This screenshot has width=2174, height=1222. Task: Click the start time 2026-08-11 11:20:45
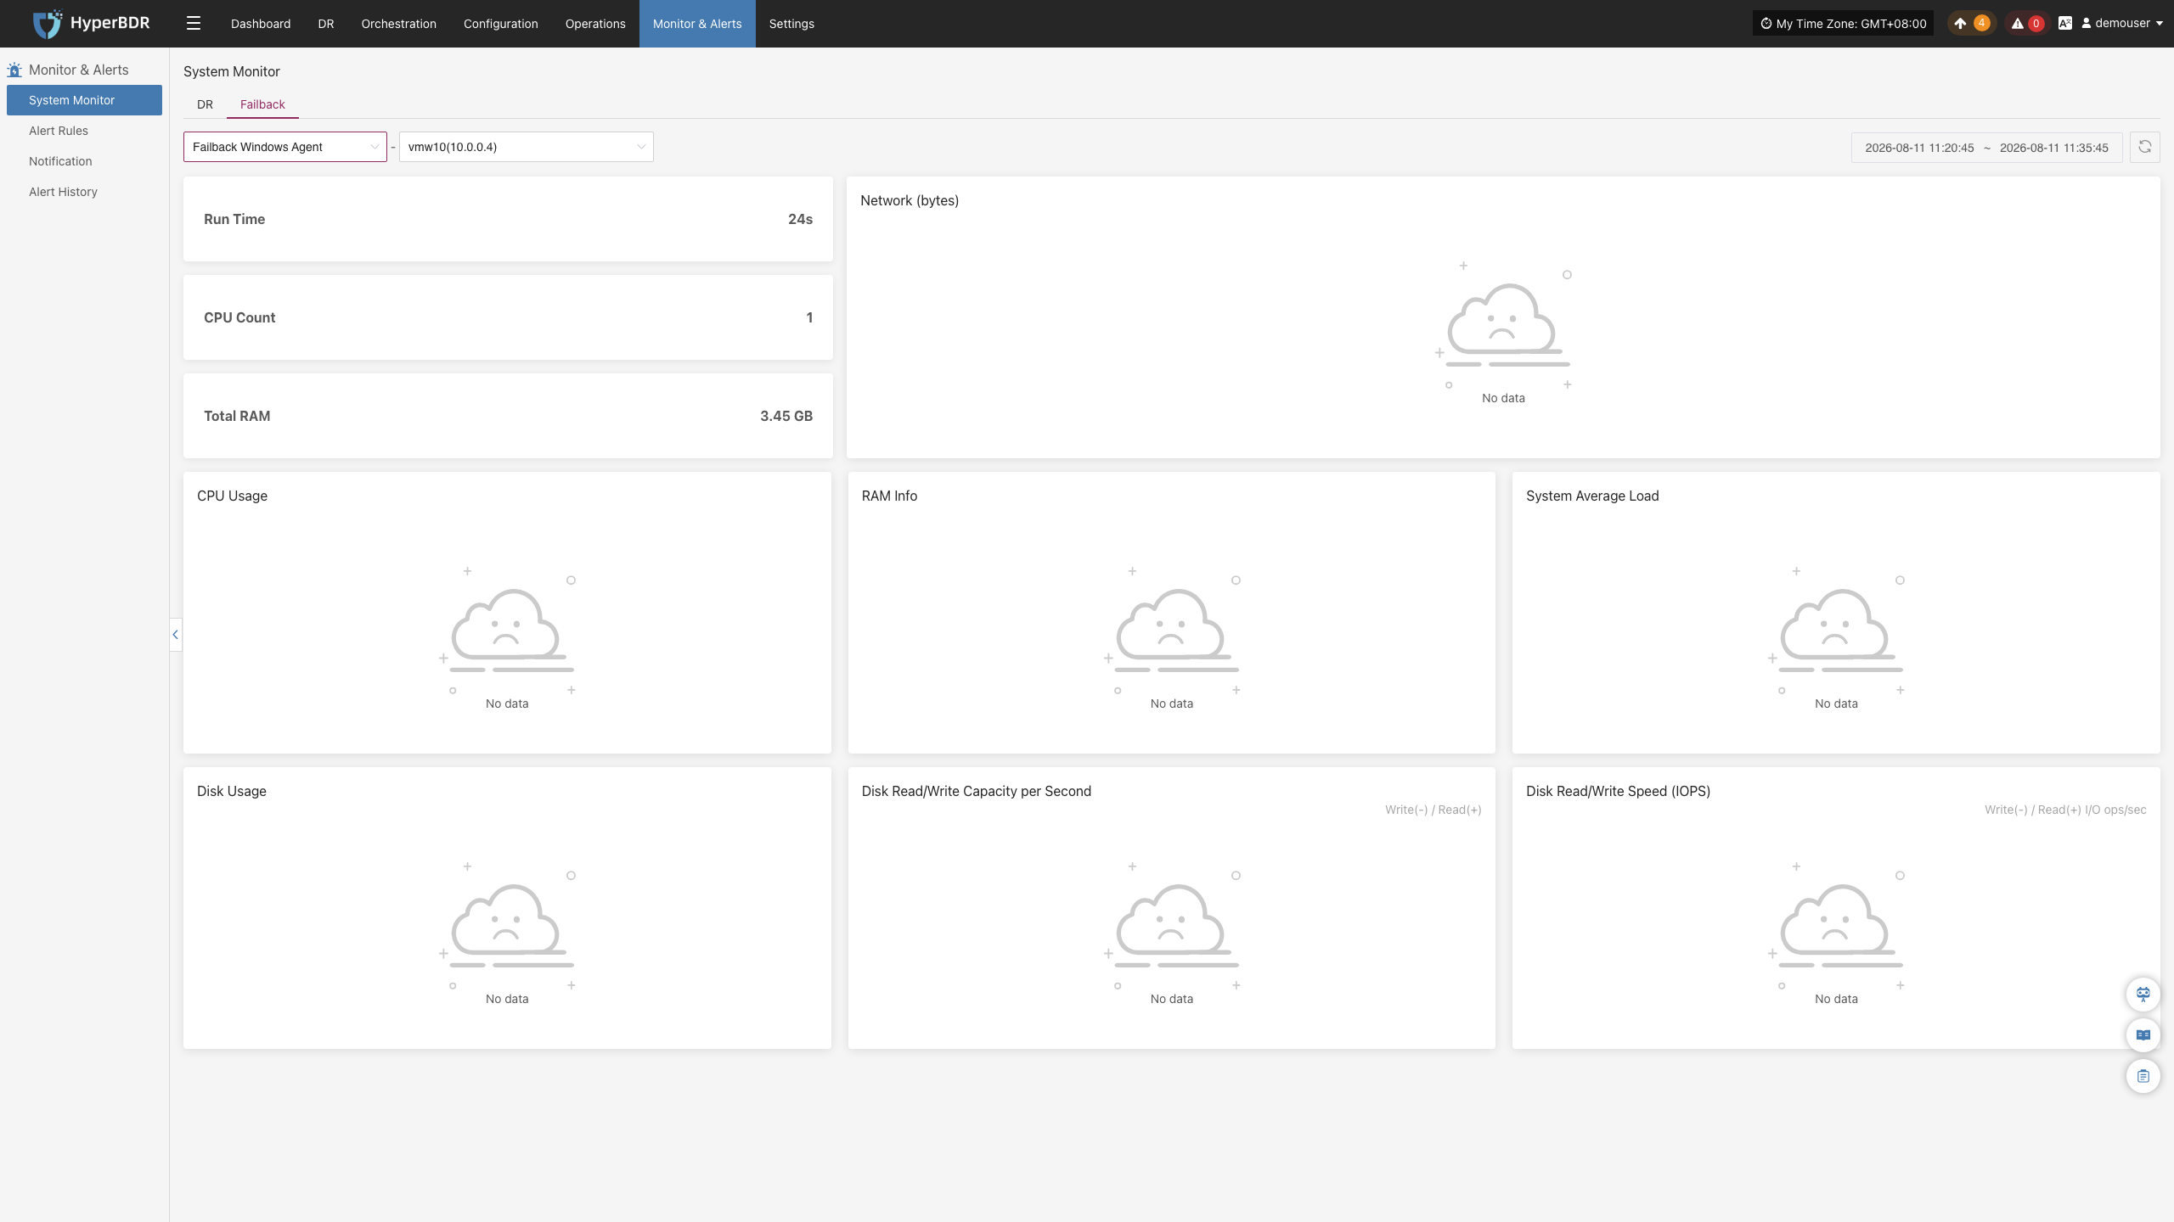[x=1919, y=148]
